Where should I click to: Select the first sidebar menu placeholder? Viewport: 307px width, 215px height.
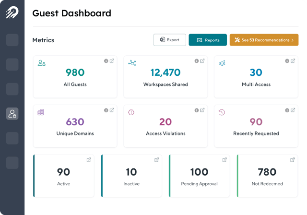tap(12, 40)
